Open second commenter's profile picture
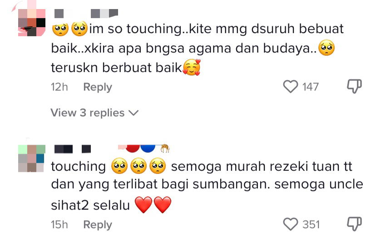 coord(32,158)
